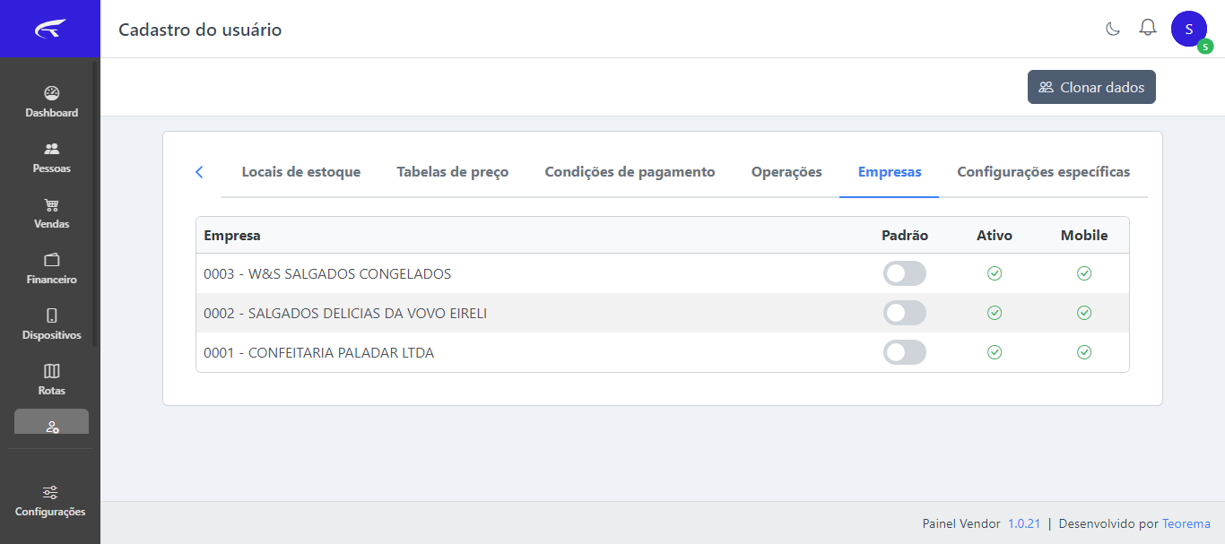Click Ativo check icon for W&S SALGADOS CONGELADOS

(x=995, y=273)
